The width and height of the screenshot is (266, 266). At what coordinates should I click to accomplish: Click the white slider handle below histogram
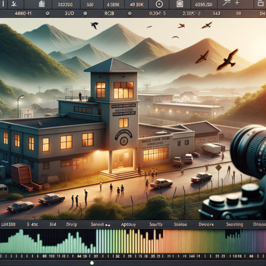(x=92, y=263)
